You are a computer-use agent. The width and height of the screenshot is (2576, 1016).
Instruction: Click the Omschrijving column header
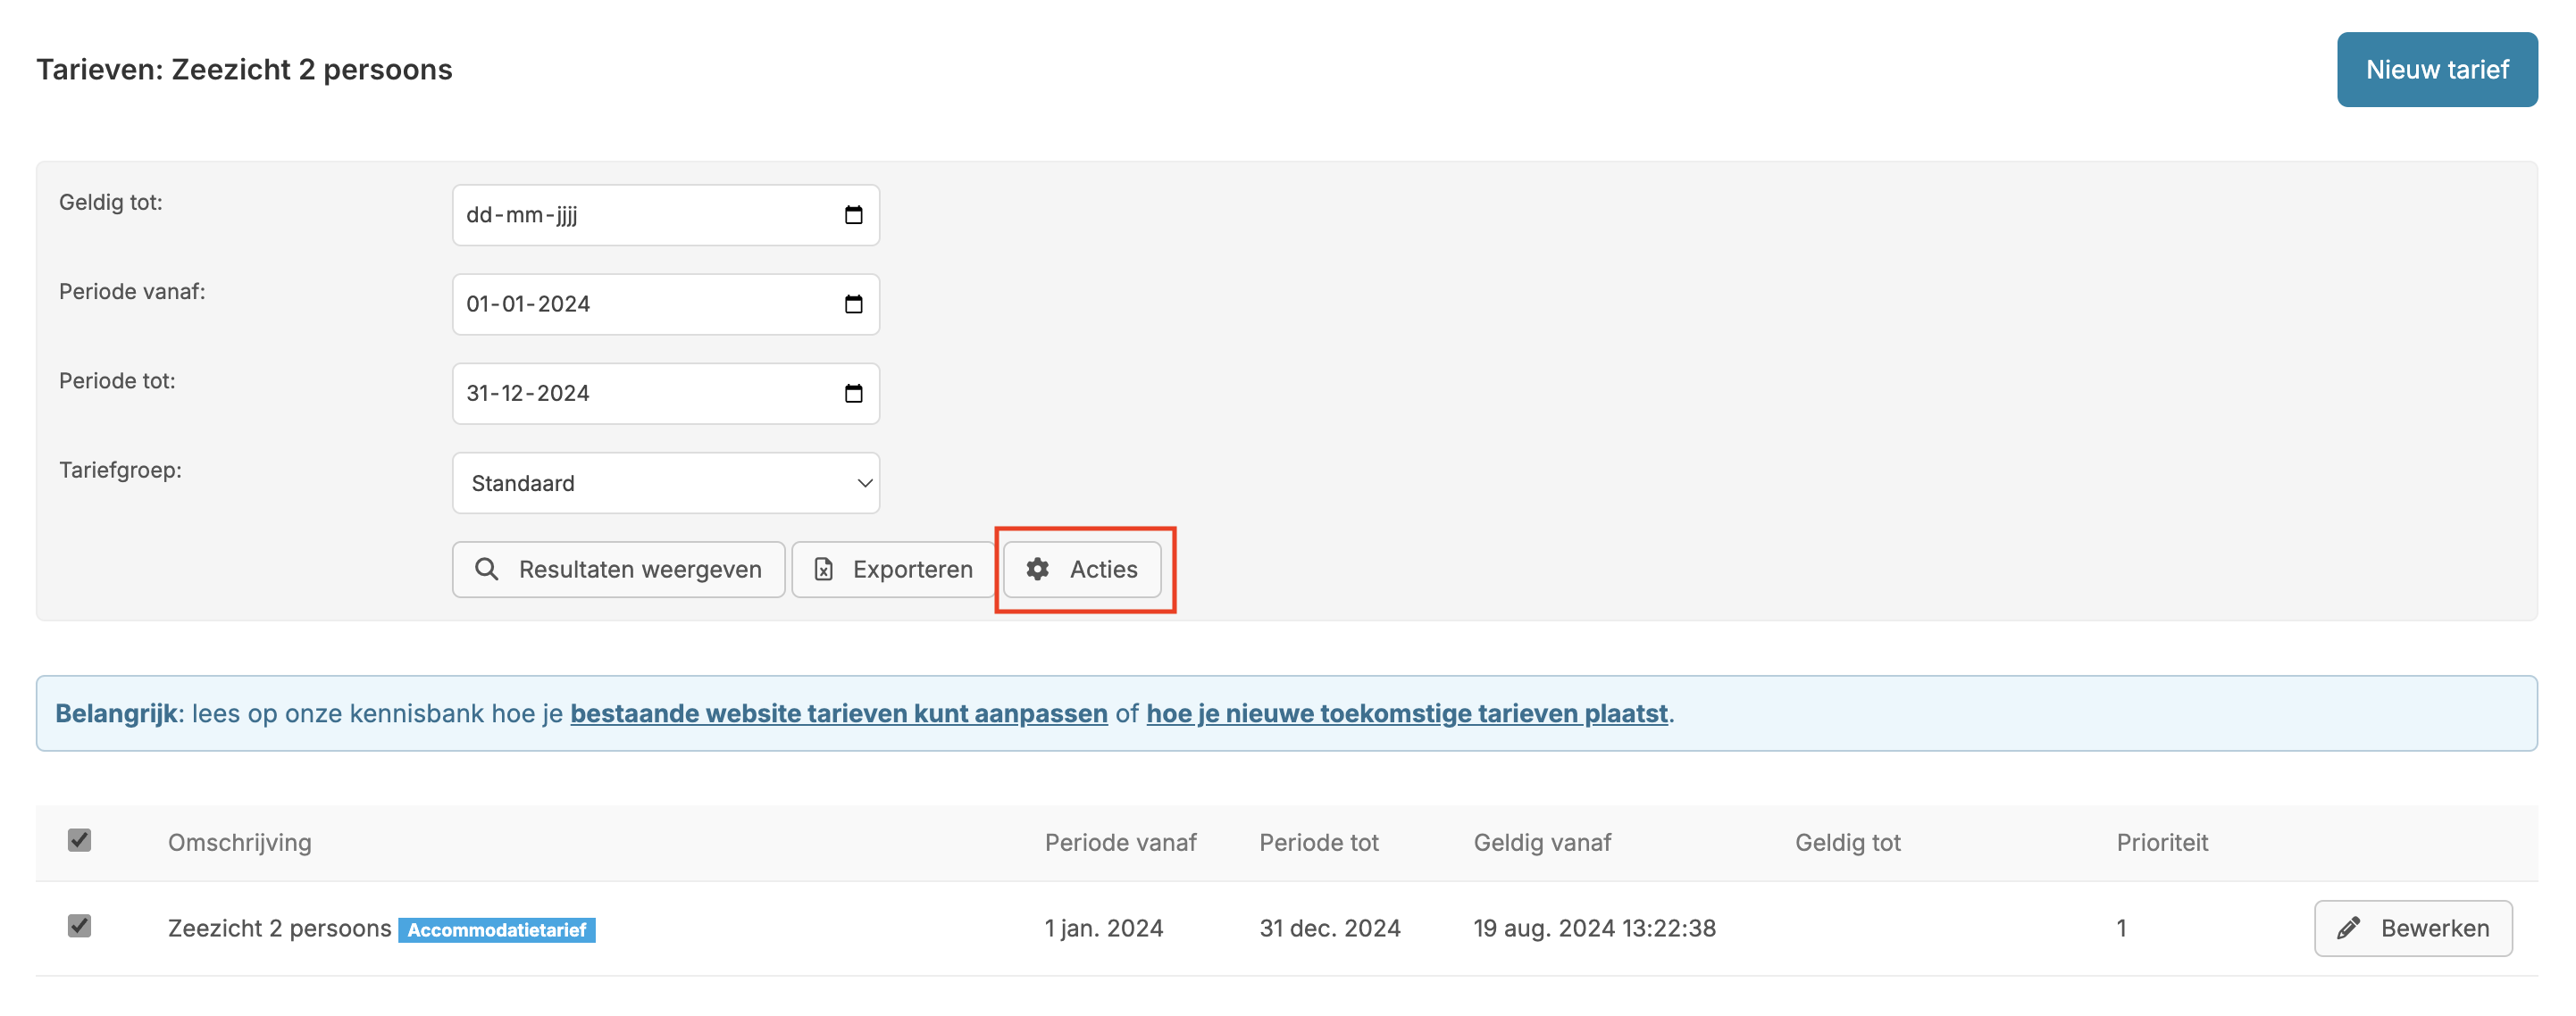pyautogui.click(x=240, y=842)
